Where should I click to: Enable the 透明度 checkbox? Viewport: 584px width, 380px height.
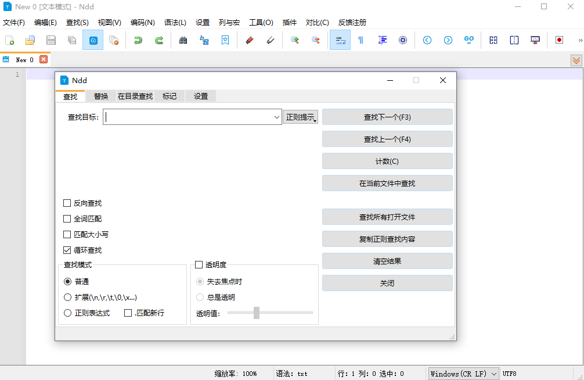click(x=199, y=264)
